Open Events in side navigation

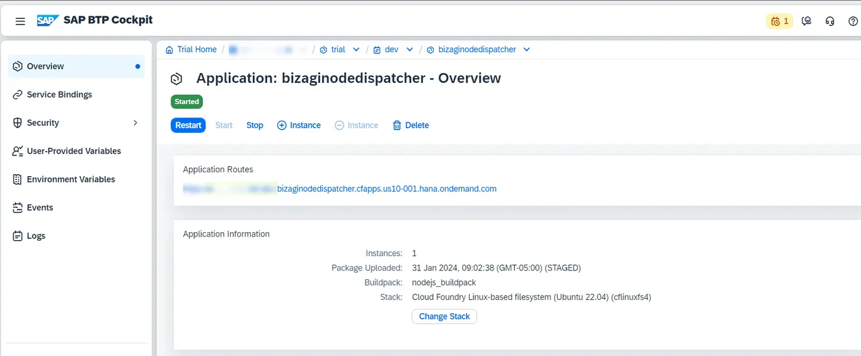[x=76, y=208]
